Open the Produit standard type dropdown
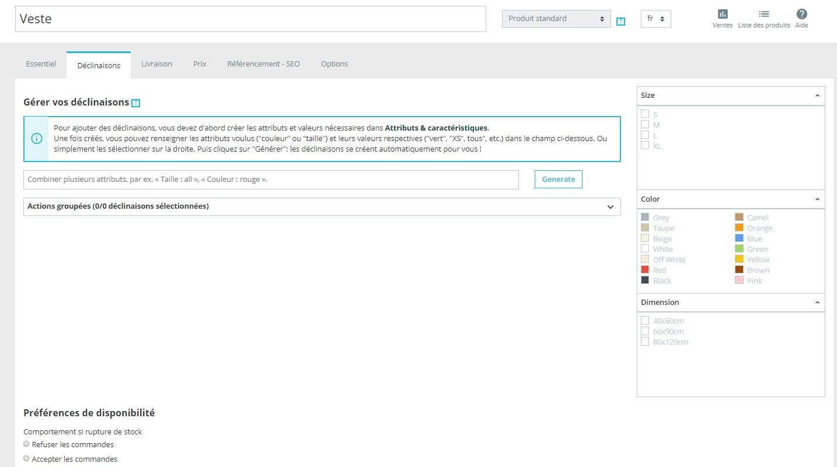This screenshot has height=467, width=837. 556,19
